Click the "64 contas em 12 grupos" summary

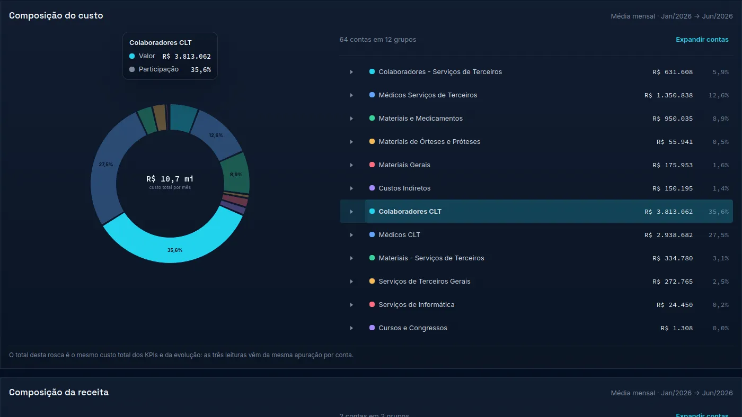click(378, 40)
